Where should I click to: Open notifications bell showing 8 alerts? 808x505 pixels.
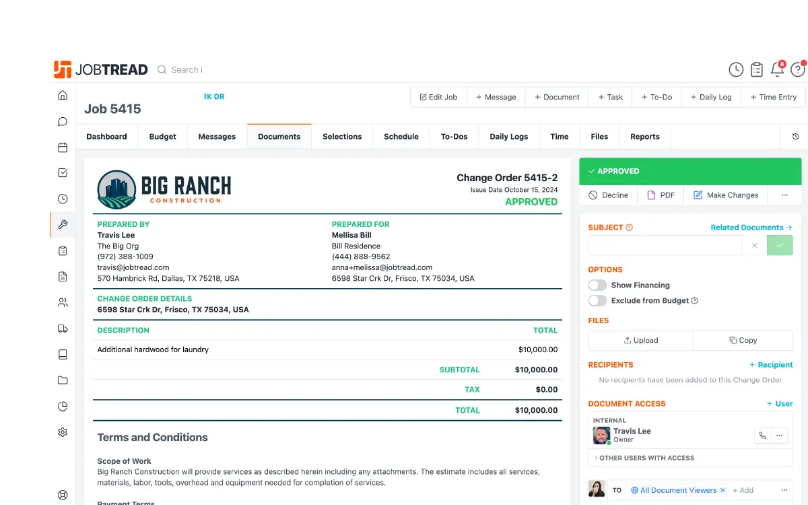776,69
